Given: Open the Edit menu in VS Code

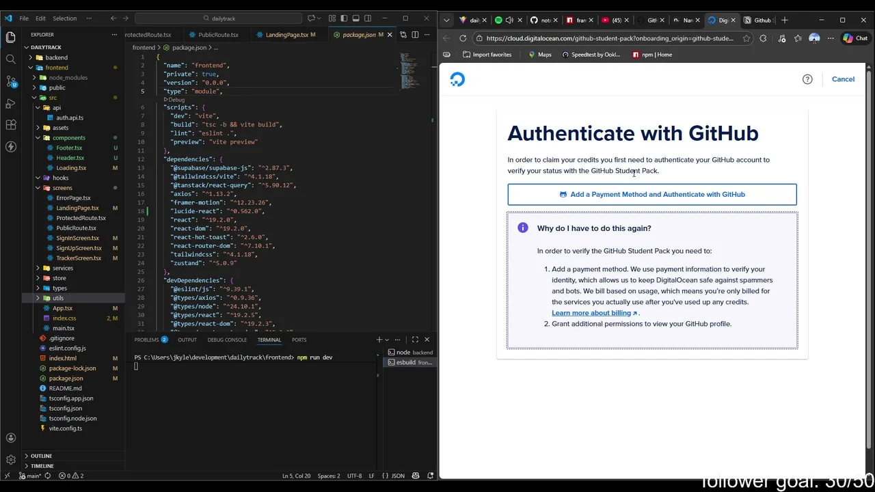Looking at the screenshot, I should tap(40, 18).
